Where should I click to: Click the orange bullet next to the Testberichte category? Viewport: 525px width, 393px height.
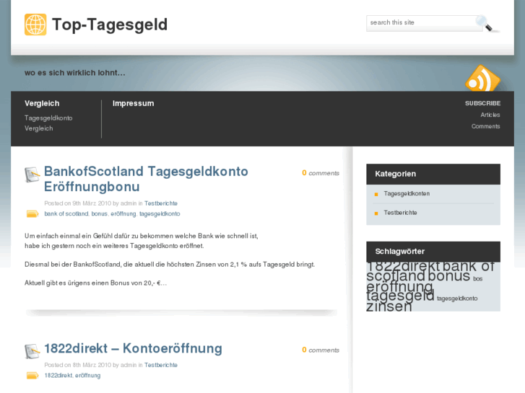point(376,213)
